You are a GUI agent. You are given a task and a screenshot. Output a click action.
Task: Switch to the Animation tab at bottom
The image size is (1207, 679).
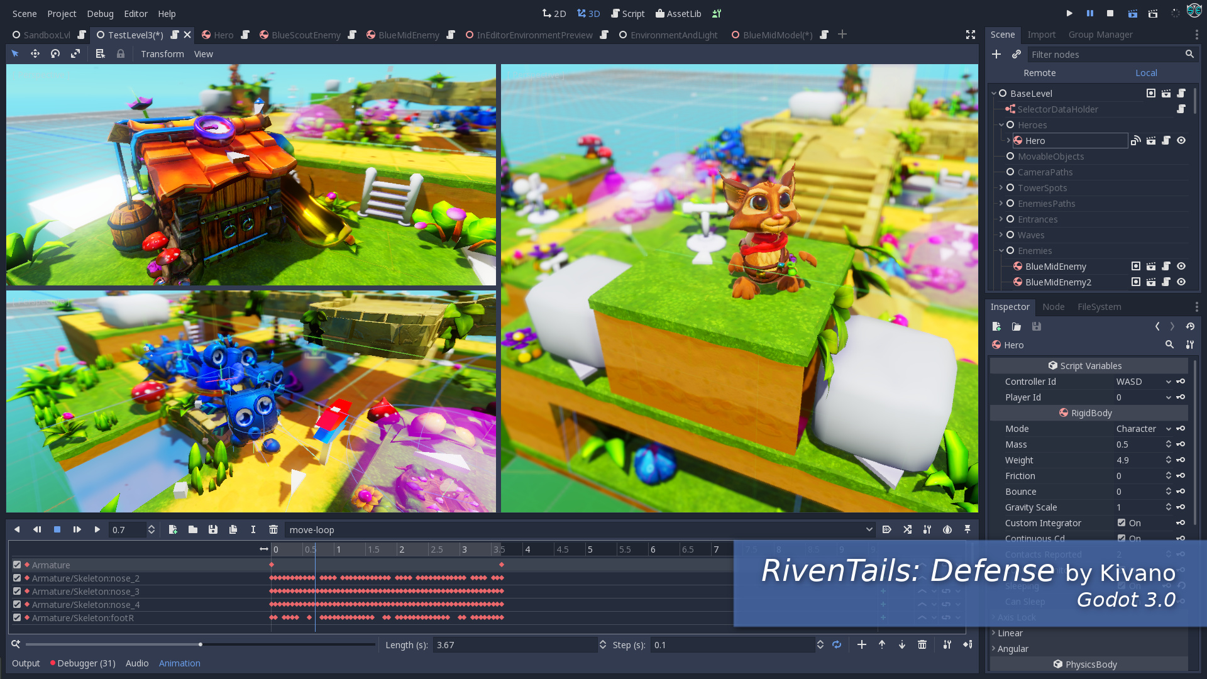click(x=179, y=663)
